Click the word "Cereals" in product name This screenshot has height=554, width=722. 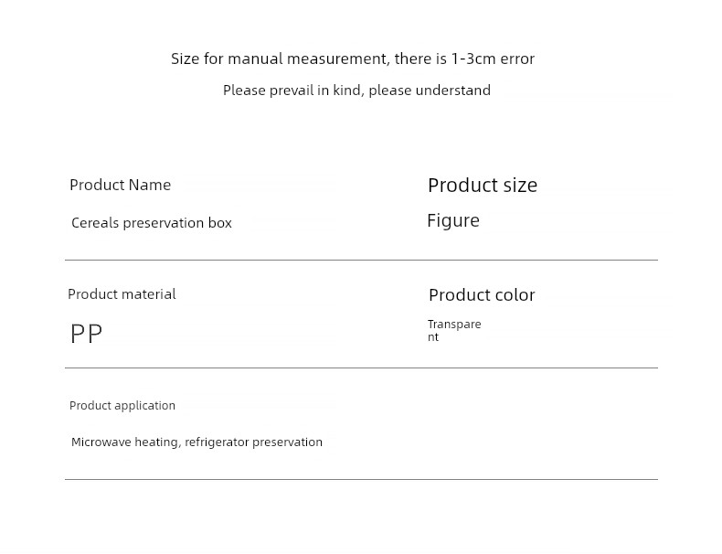[x=95, y=223]
